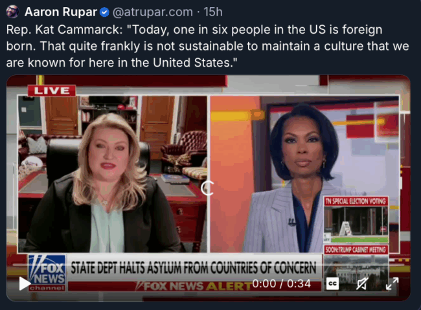
Task: Unmute the video with the muted speaker icon
Action: (362, 283)
